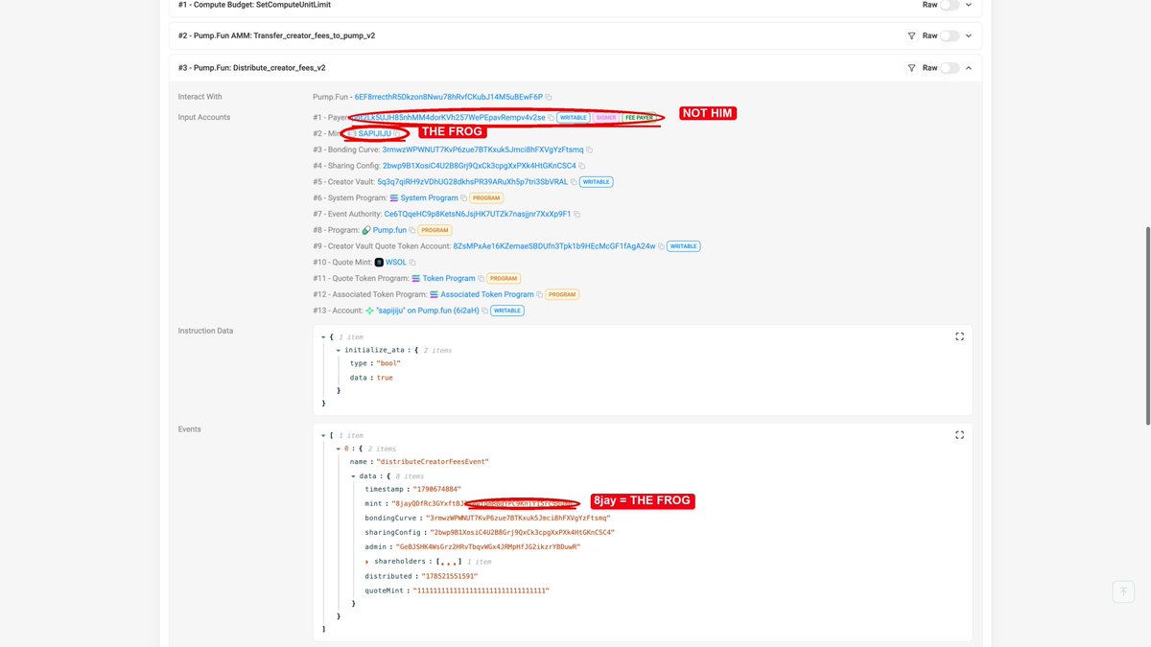Click PROGRAM badge next to System Program
Viewport: 1151px width, 647px height.
coord(488,198)
